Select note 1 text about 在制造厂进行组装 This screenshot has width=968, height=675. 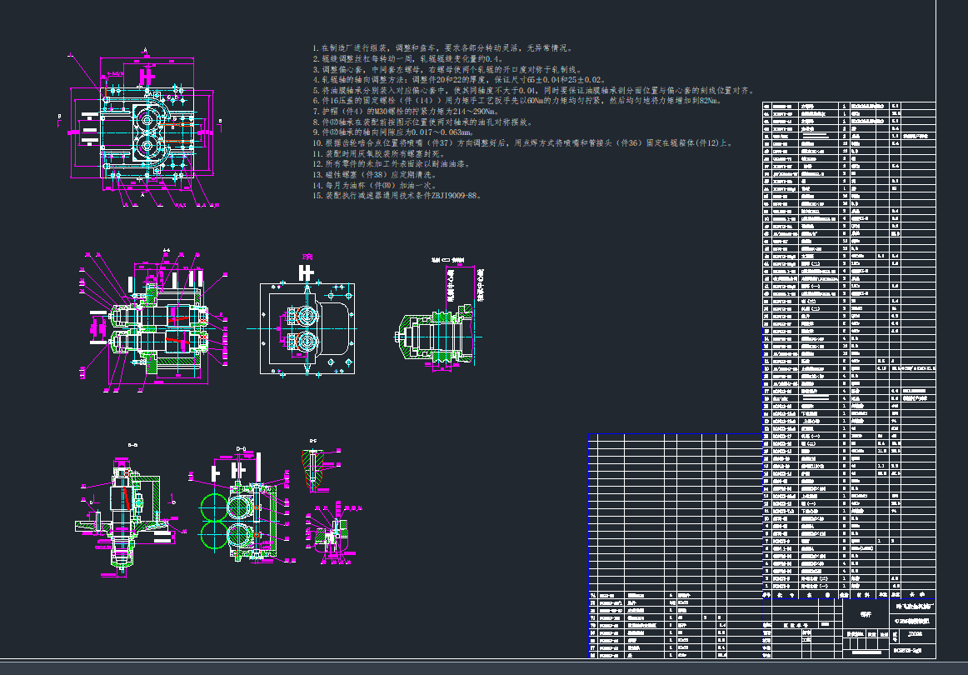tap(443, 47)
